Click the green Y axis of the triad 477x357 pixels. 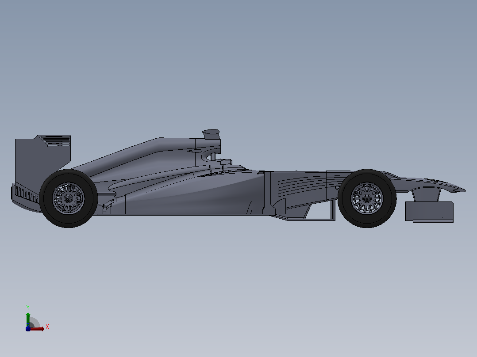(x=28, y=319)
